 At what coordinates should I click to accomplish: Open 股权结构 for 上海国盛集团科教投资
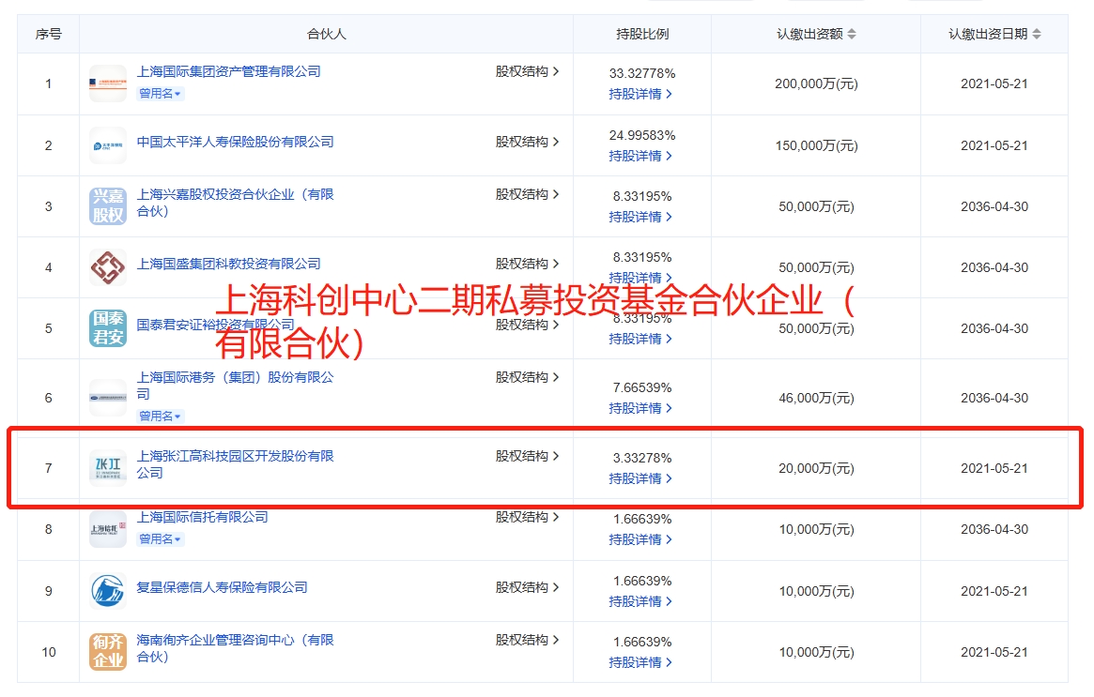click(528, 264)
